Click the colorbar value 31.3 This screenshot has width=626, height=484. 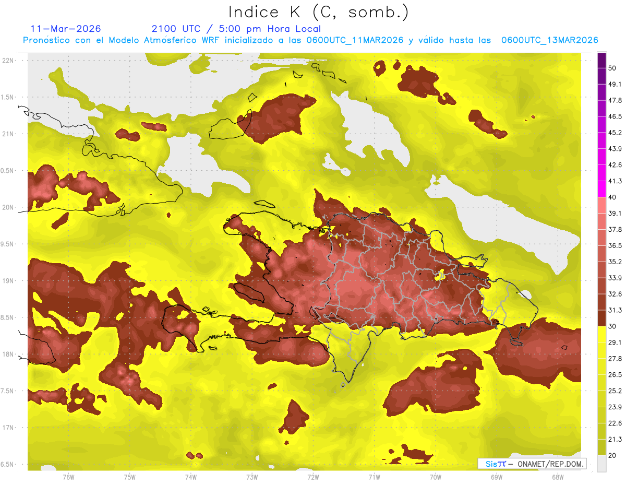click(615, 310)
